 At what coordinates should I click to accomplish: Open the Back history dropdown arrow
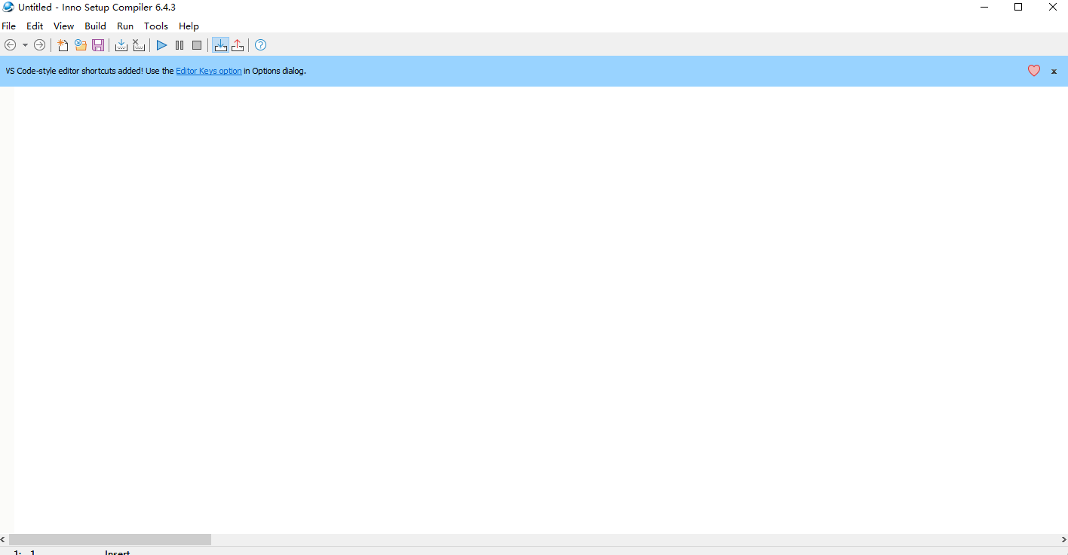pos(25,45)
